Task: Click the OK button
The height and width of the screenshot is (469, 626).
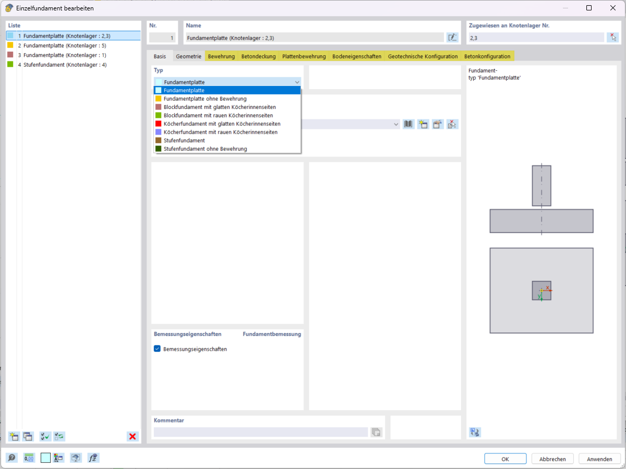Action: [505, 459]
